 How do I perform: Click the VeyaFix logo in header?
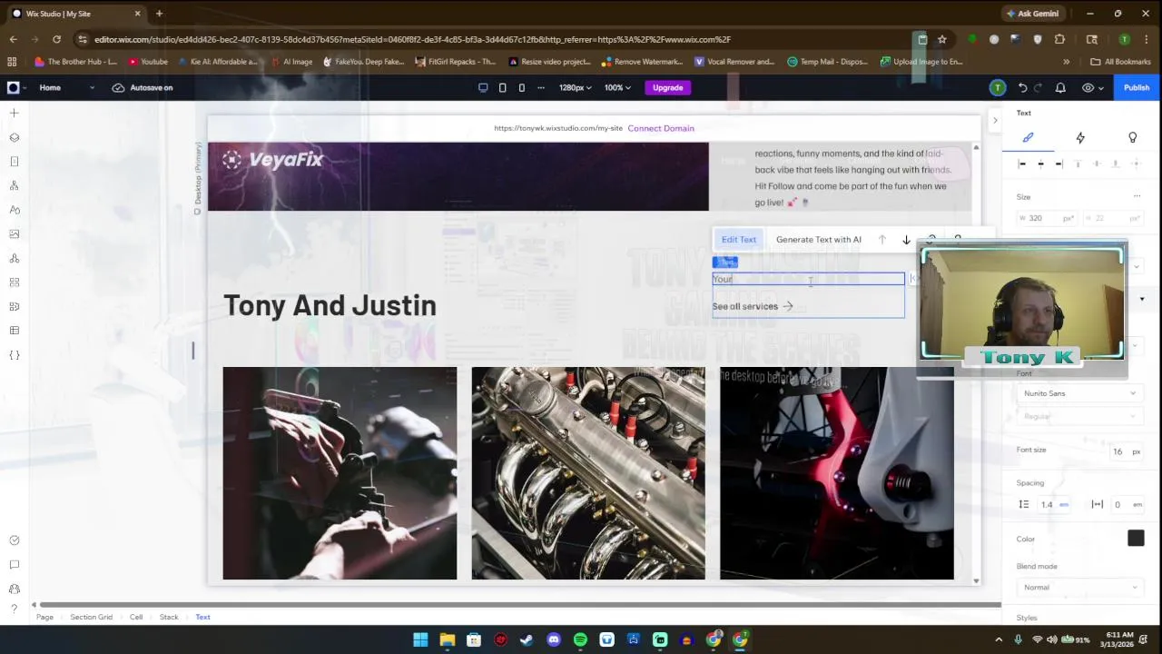click(x=274, y=159)
